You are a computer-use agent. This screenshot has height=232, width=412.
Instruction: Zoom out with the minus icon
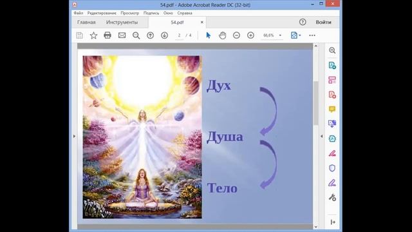coord(236,35)
